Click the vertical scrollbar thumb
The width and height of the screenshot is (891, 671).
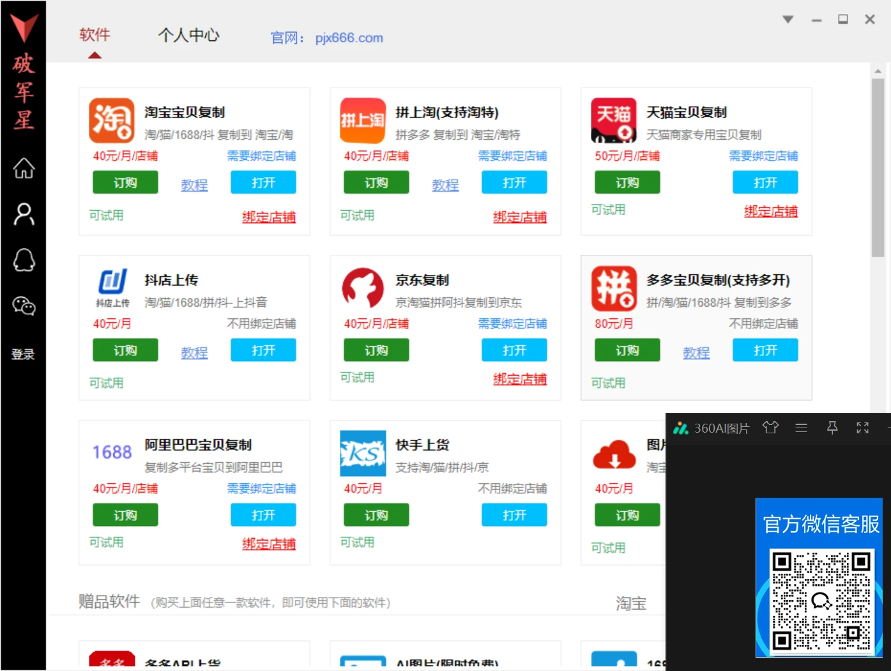pyautogui.click(x=878, y=168)
